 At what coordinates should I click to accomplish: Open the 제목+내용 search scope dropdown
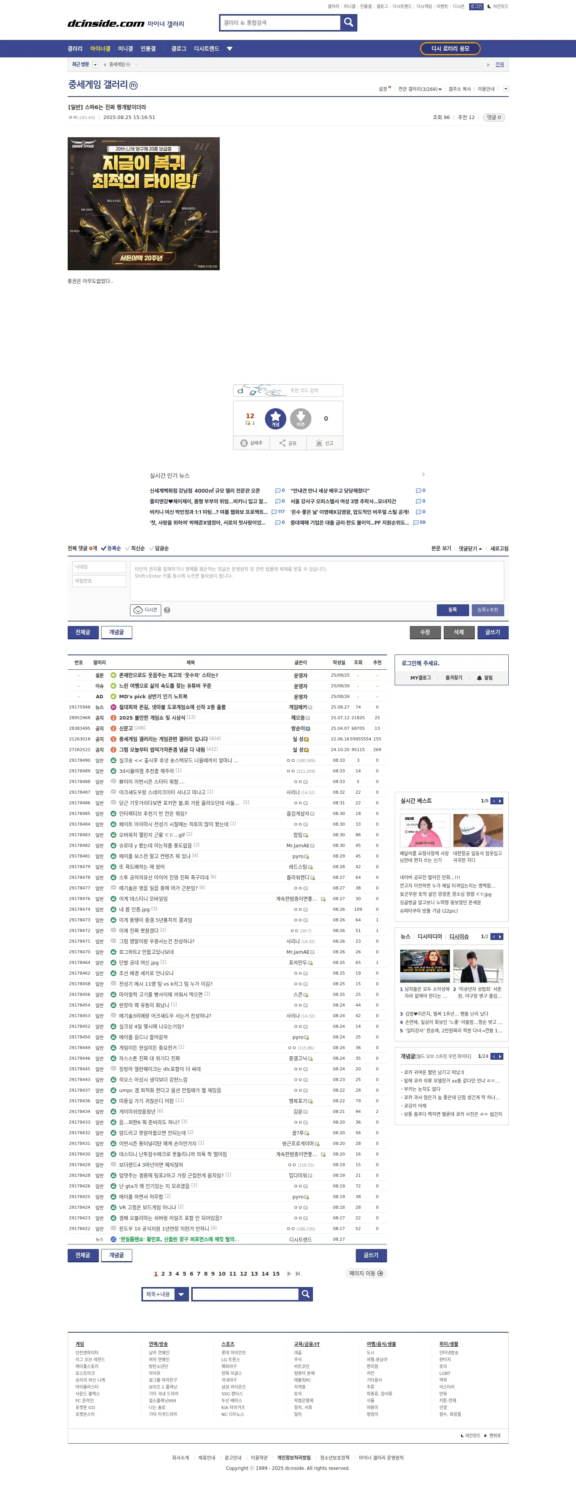(165, 1294)
